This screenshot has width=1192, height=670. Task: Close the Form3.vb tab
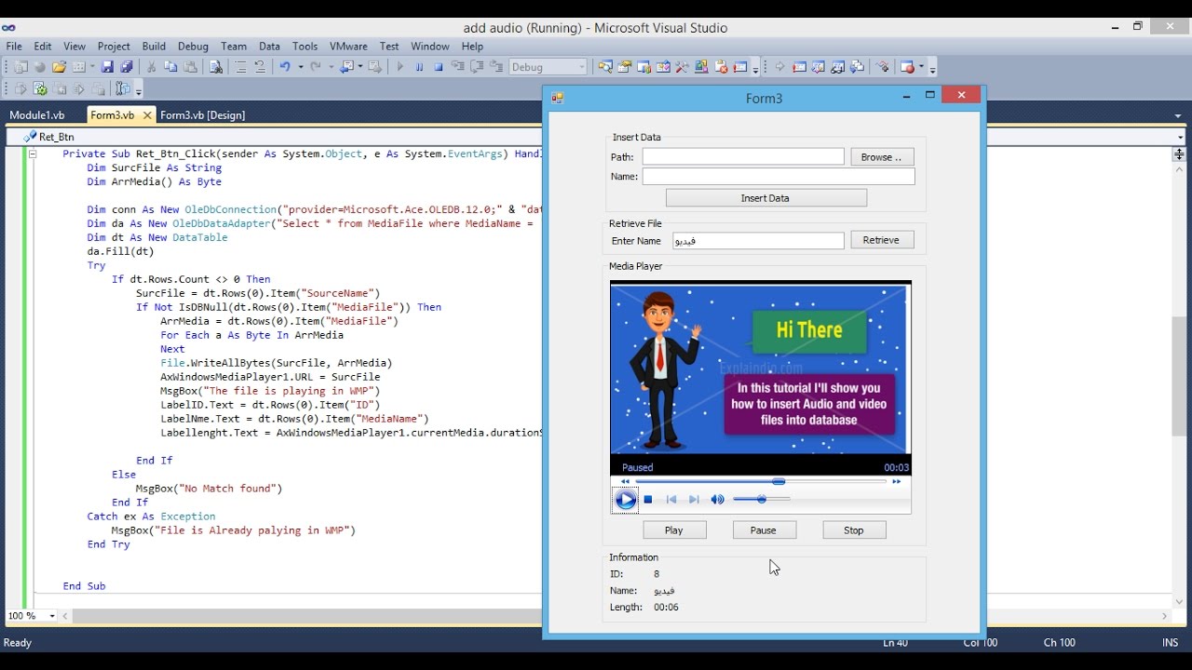coord(147,115)
